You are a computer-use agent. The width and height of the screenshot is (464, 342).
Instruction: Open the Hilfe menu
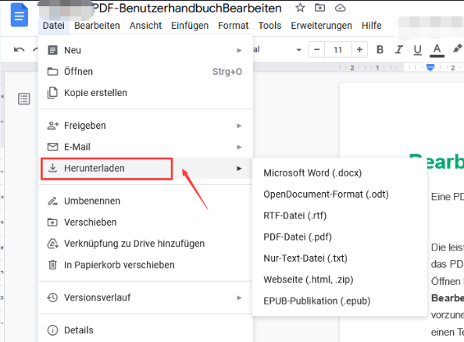(x=371, y=26)
